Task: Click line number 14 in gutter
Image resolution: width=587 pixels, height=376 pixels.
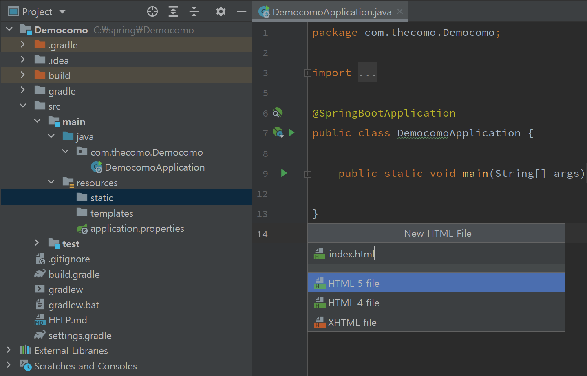Action: [x=262, y=234]
